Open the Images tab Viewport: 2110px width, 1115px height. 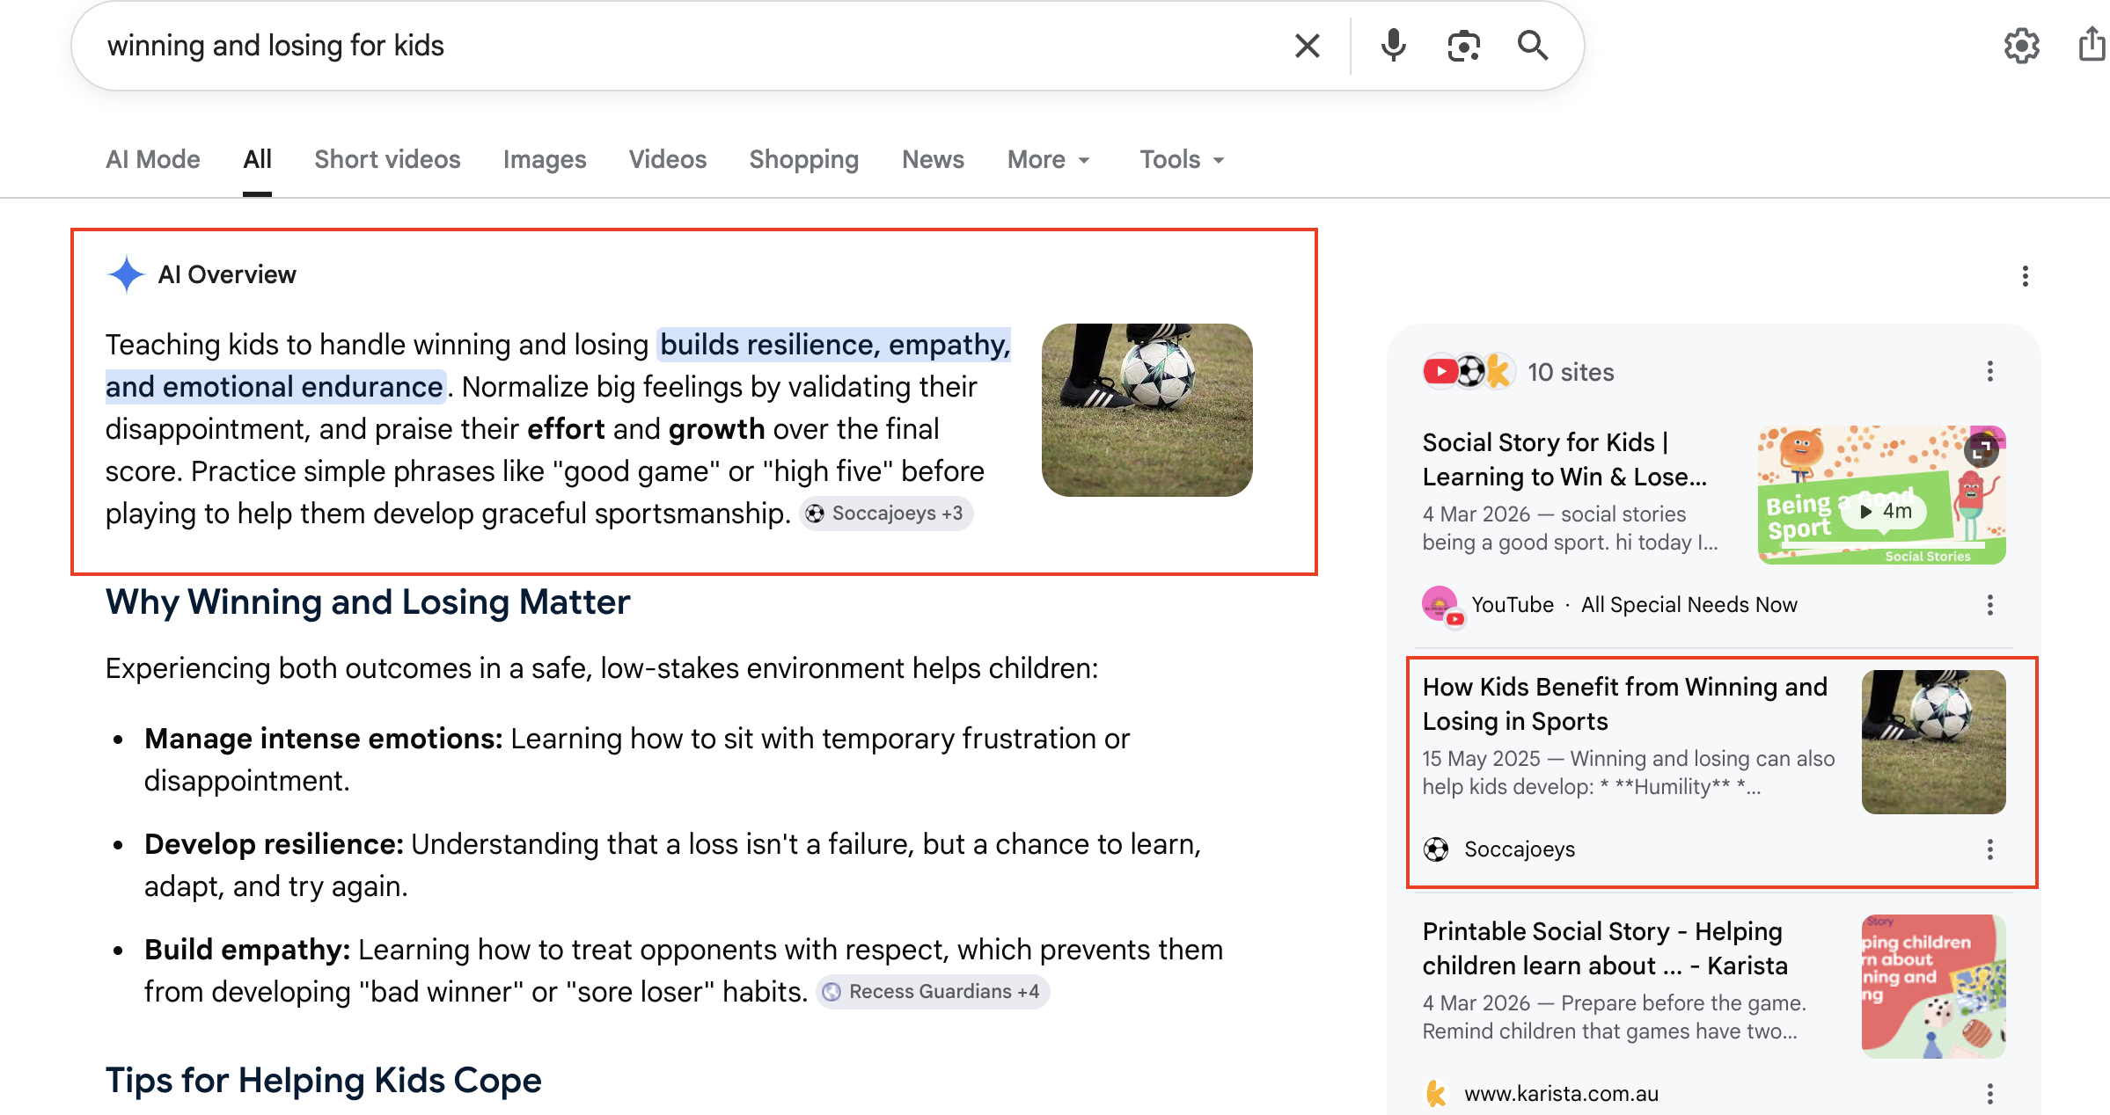point(545,159)
